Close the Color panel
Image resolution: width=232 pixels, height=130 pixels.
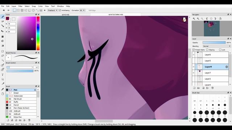38,14
